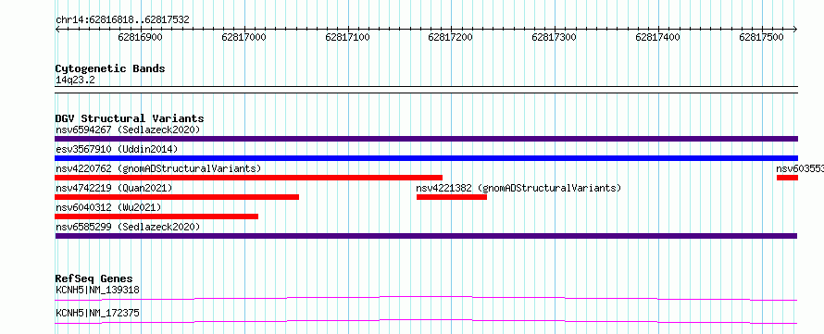Open variant nsv6040312 (Wu2021) label
Screen dimensions: 824x334
pos(108,207)
